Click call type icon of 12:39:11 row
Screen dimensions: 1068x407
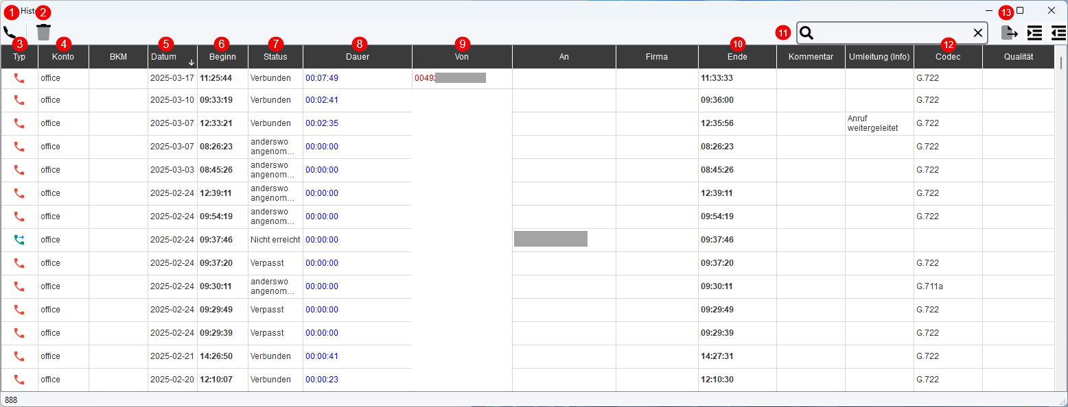pos(19,193)
